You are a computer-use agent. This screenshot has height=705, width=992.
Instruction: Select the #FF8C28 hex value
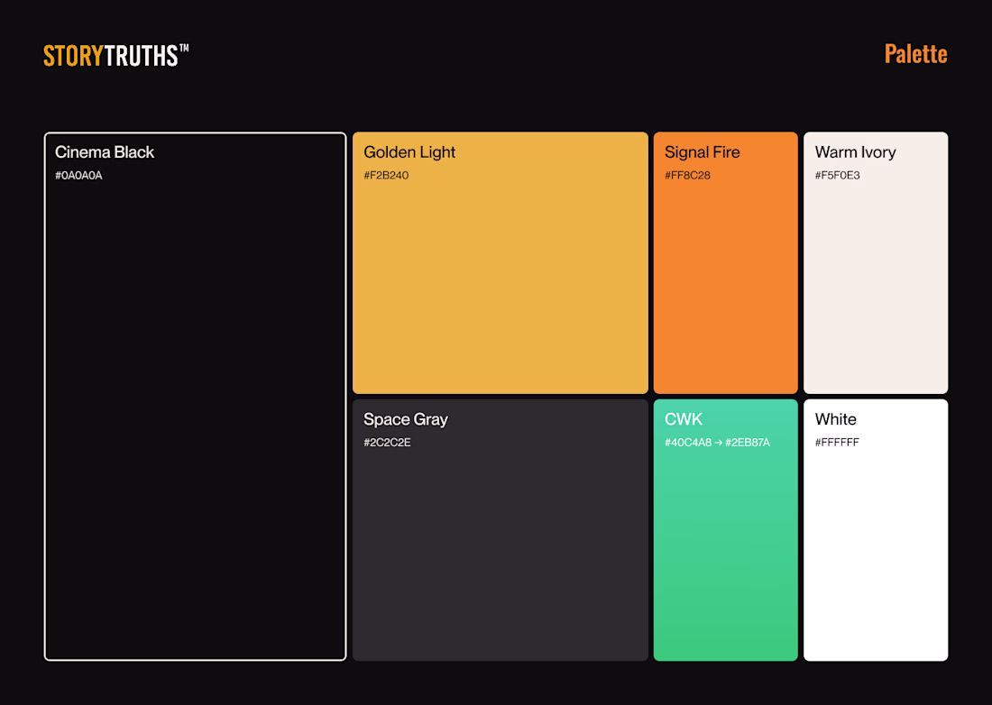click(x=687, y=176)
